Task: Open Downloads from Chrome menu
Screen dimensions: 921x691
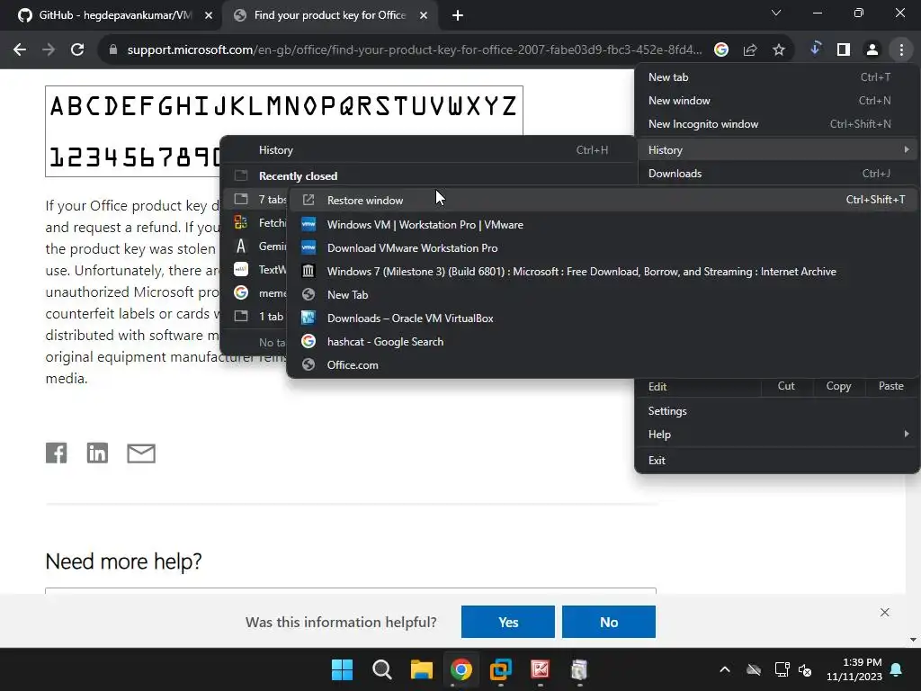Action: tap(777, 174)
